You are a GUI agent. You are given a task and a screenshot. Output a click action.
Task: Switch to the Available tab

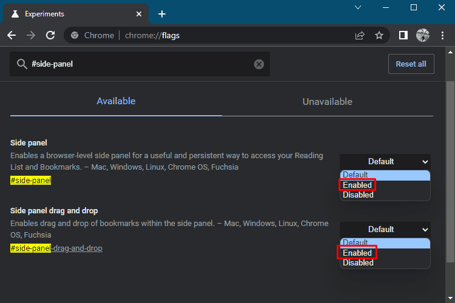[116, 101]
